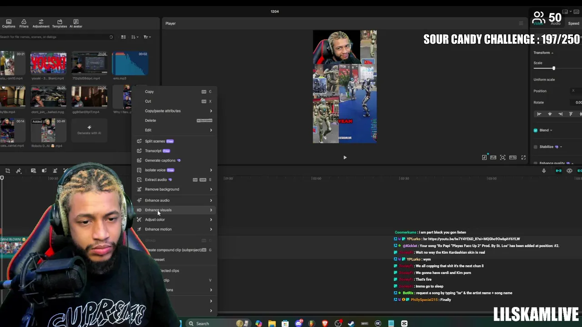Select the 712q0d58dqxt.mp4 clip thumbnail
This screenshot has height=327, width=582.
pos(89,63)
